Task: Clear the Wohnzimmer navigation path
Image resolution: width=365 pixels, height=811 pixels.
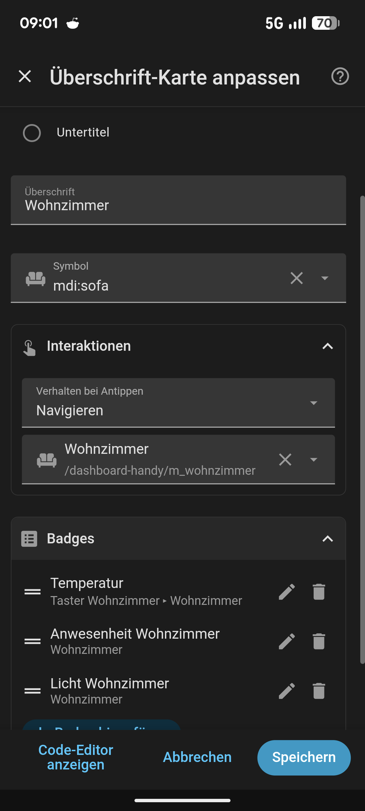Action: coord(285,460)
